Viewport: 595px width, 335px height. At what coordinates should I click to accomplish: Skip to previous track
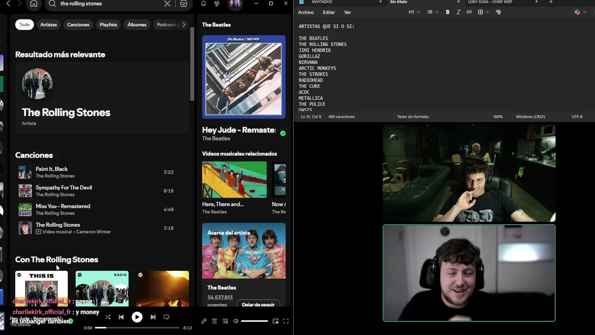[121, 317]
